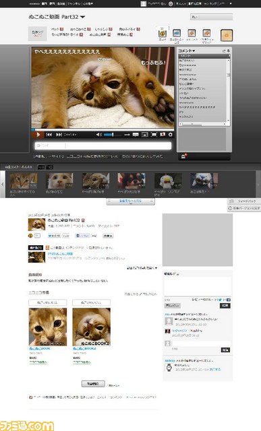The height and width of the screenshot is (431, 261).
Task: Open the white bird plush thumbnail
Action: 168,180
